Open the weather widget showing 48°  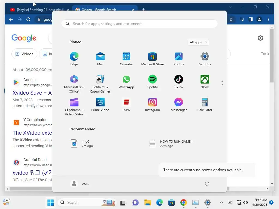click(7, 202)
